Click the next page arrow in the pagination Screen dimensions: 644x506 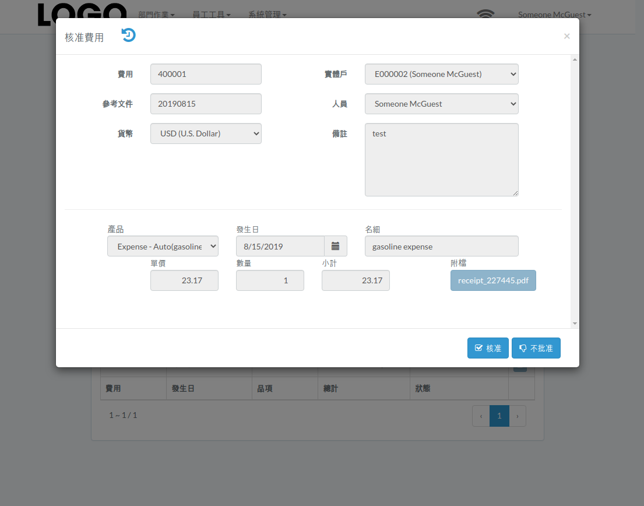click(x=518, y=416)
